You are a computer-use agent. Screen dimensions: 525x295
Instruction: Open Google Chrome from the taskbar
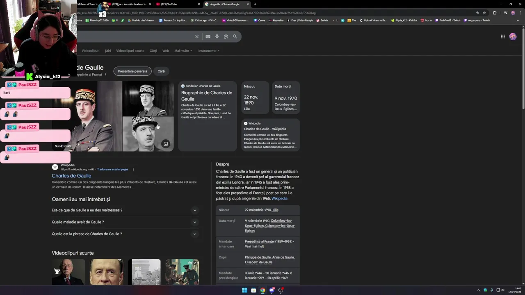(262, 290)
